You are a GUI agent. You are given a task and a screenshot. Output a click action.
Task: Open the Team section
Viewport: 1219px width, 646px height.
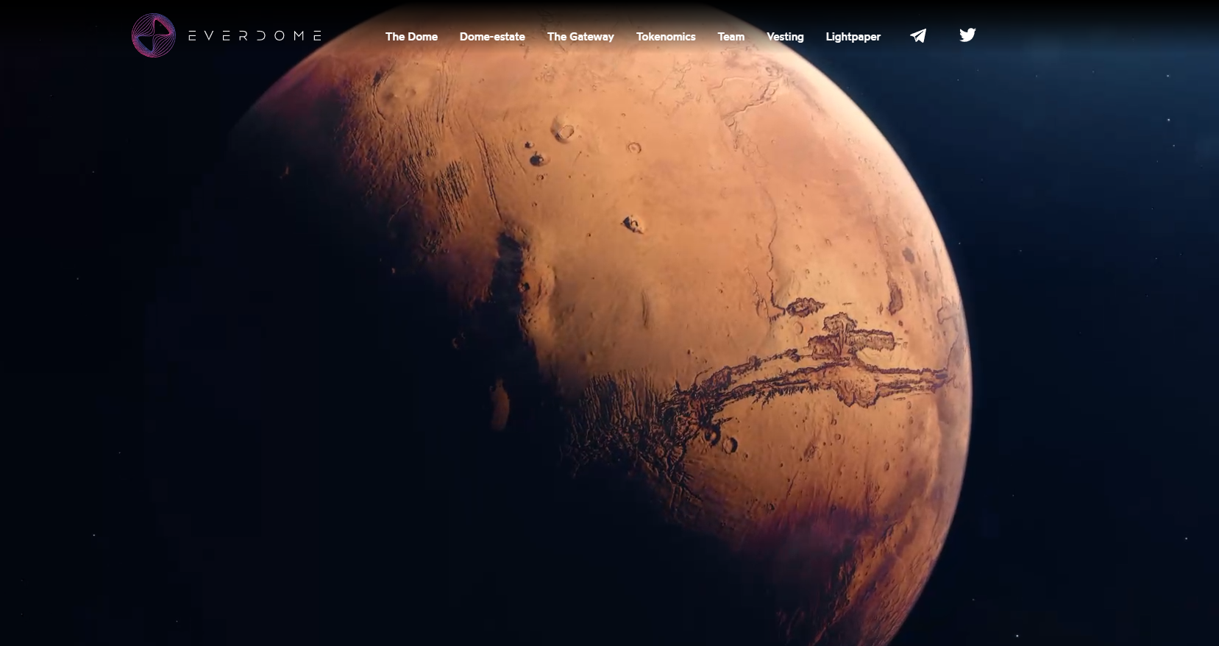point(731,36)
